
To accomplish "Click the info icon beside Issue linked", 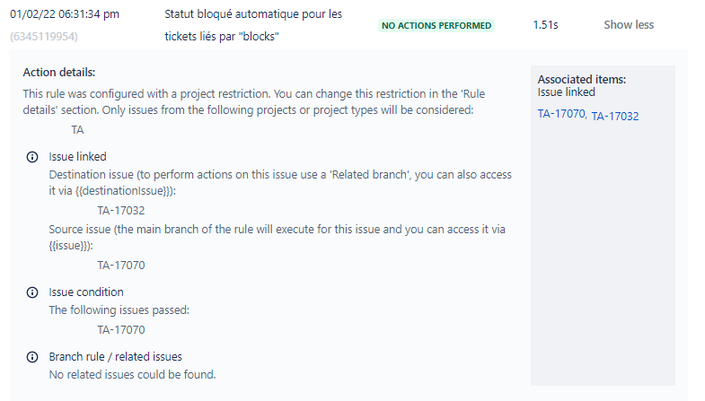I will pos(32,157).
